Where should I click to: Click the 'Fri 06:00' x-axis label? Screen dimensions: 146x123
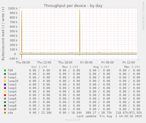pyautogui.click(x=108, y=63)
